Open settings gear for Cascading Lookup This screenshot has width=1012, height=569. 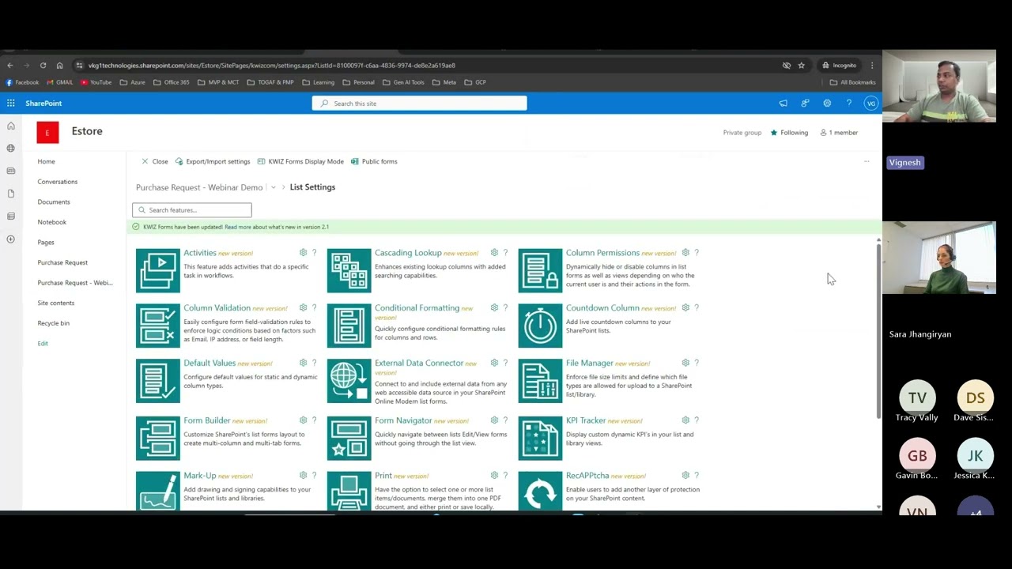tap(494, 253)
